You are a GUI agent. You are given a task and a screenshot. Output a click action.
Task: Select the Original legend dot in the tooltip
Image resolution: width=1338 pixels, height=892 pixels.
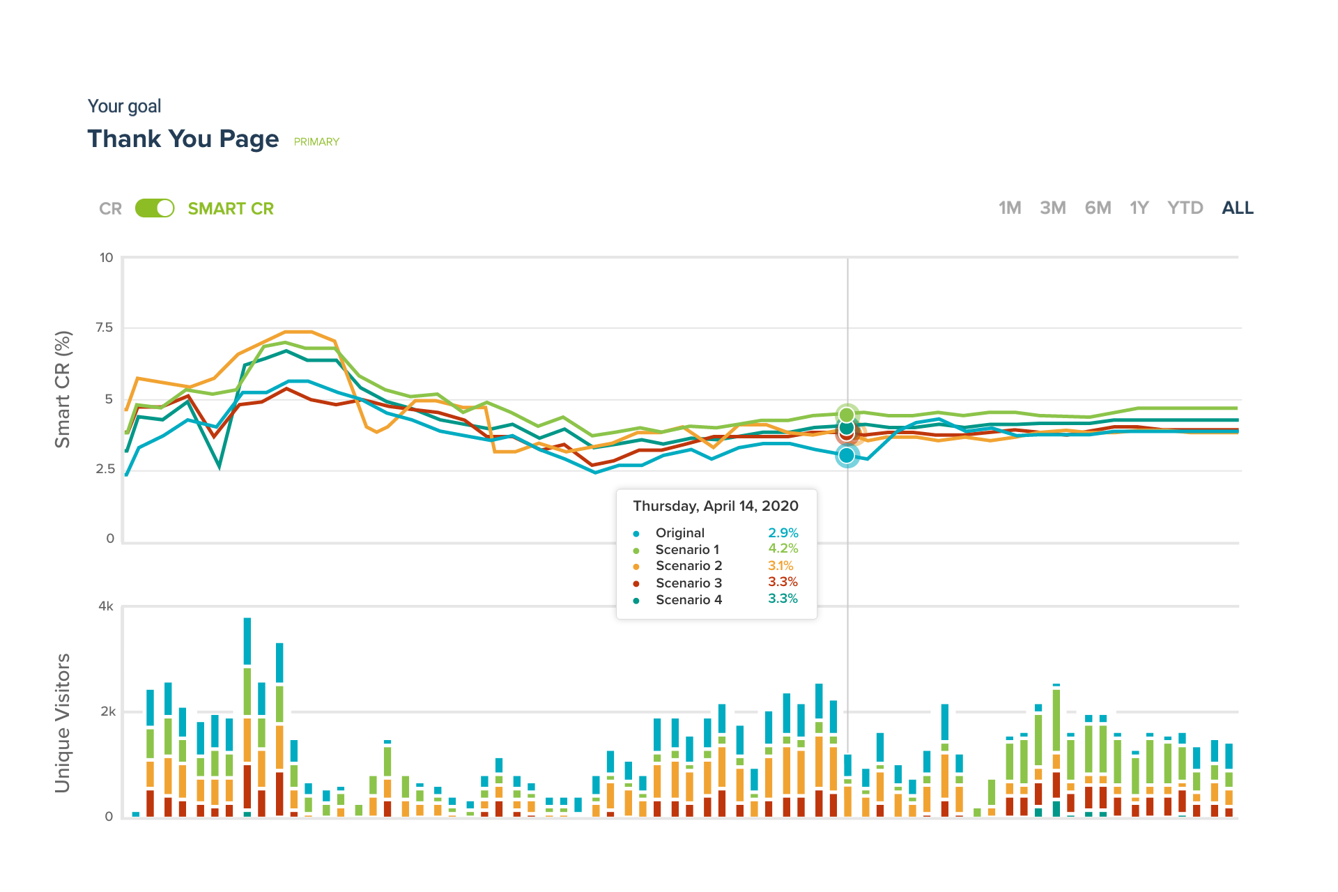coord(636,532)
